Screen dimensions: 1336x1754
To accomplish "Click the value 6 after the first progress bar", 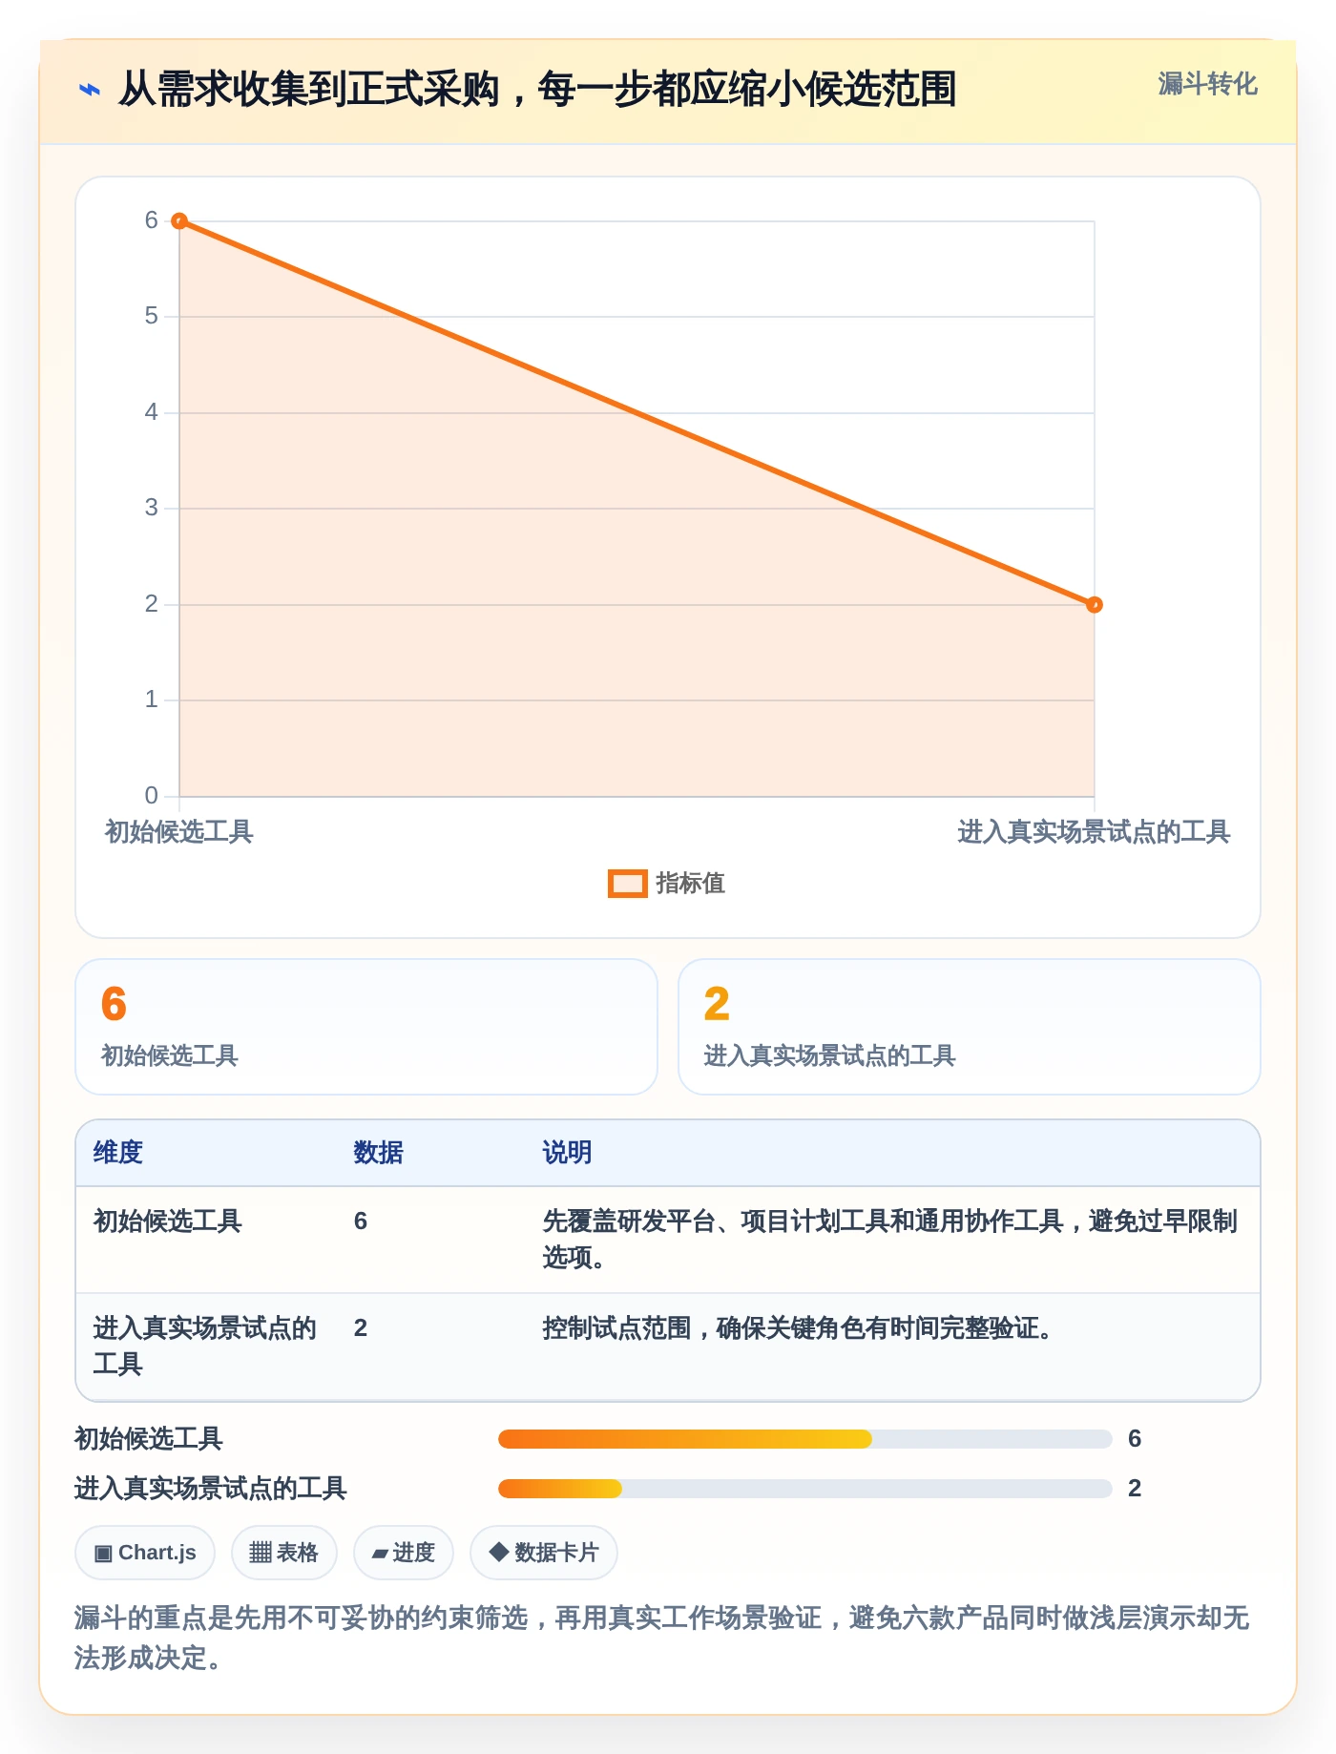I will [1135, 1439].
